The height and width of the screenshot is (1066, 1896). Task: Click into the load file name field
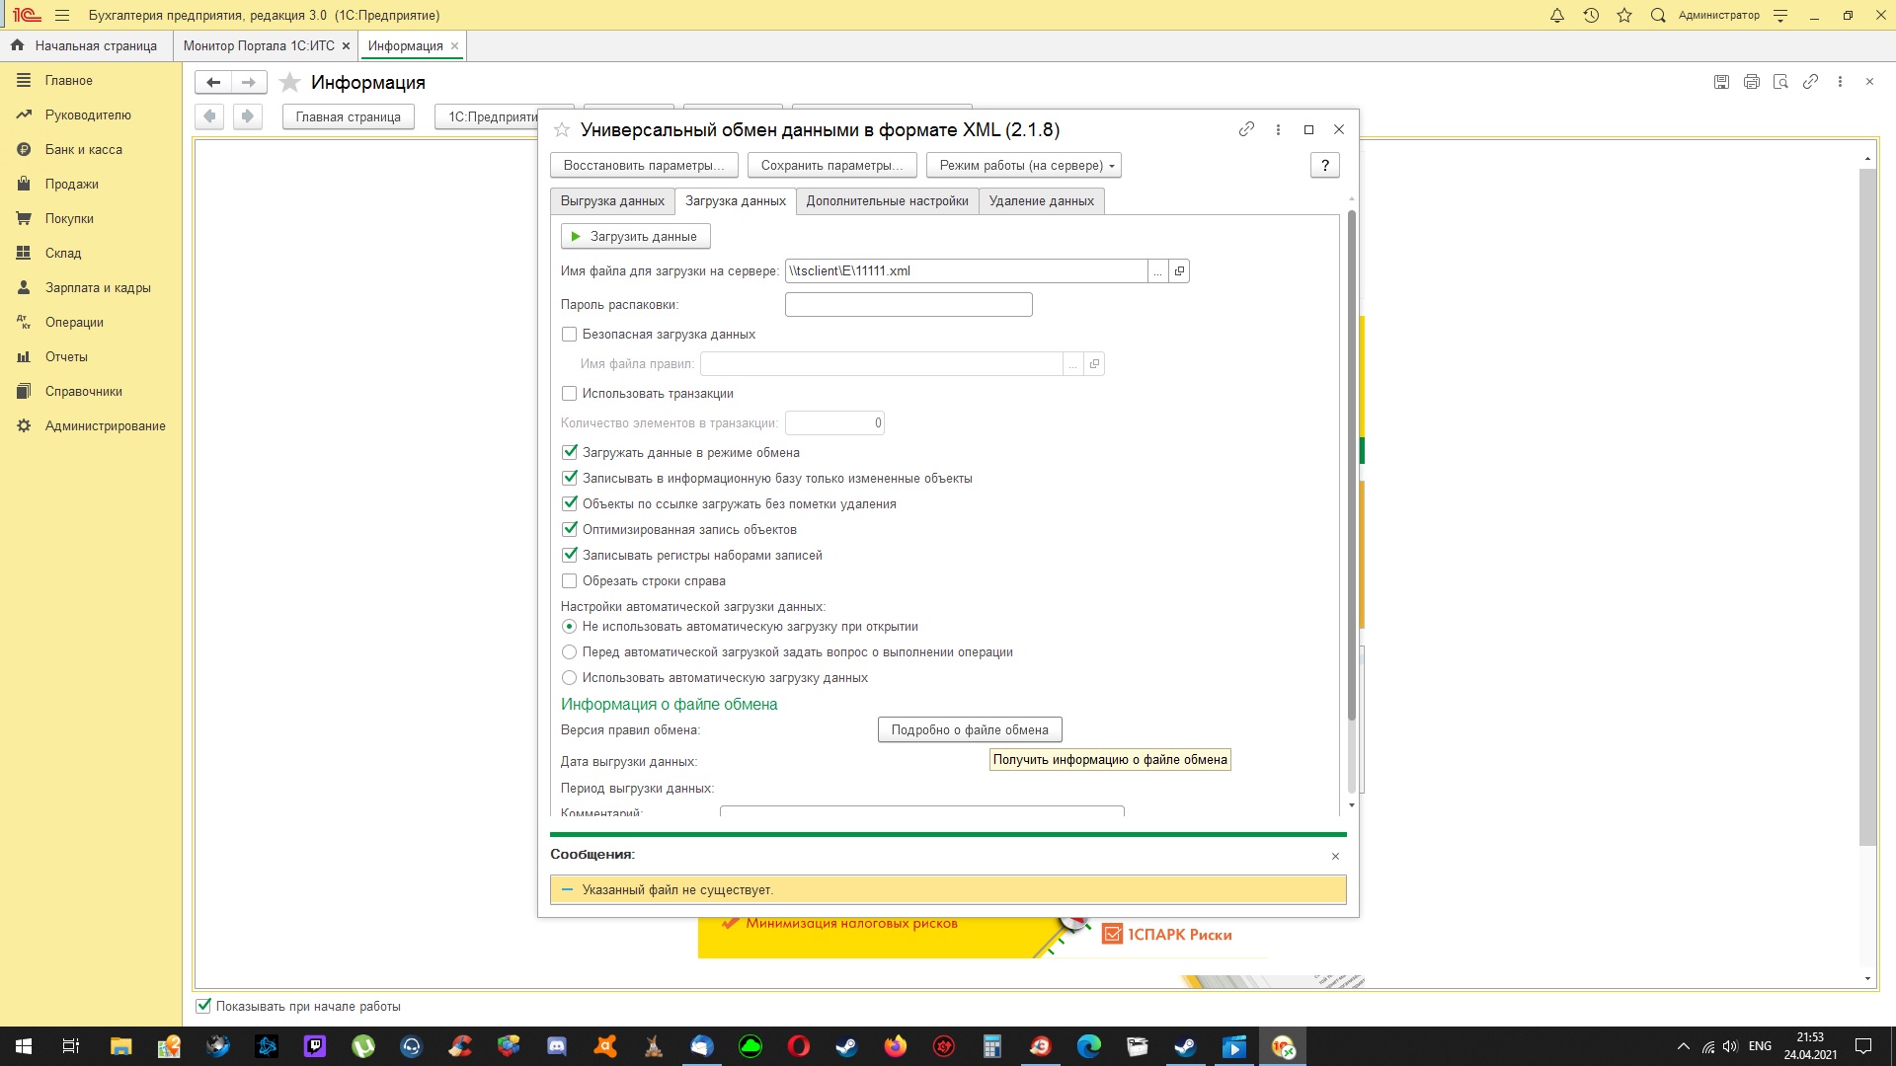pyautogui.click(x=967, y=271)
